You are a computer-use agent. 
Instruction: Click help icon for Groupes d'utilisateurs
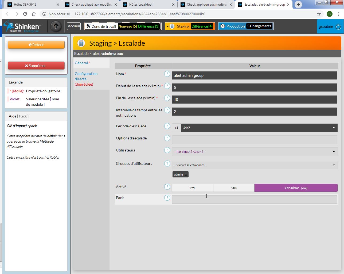coord(167,163)
